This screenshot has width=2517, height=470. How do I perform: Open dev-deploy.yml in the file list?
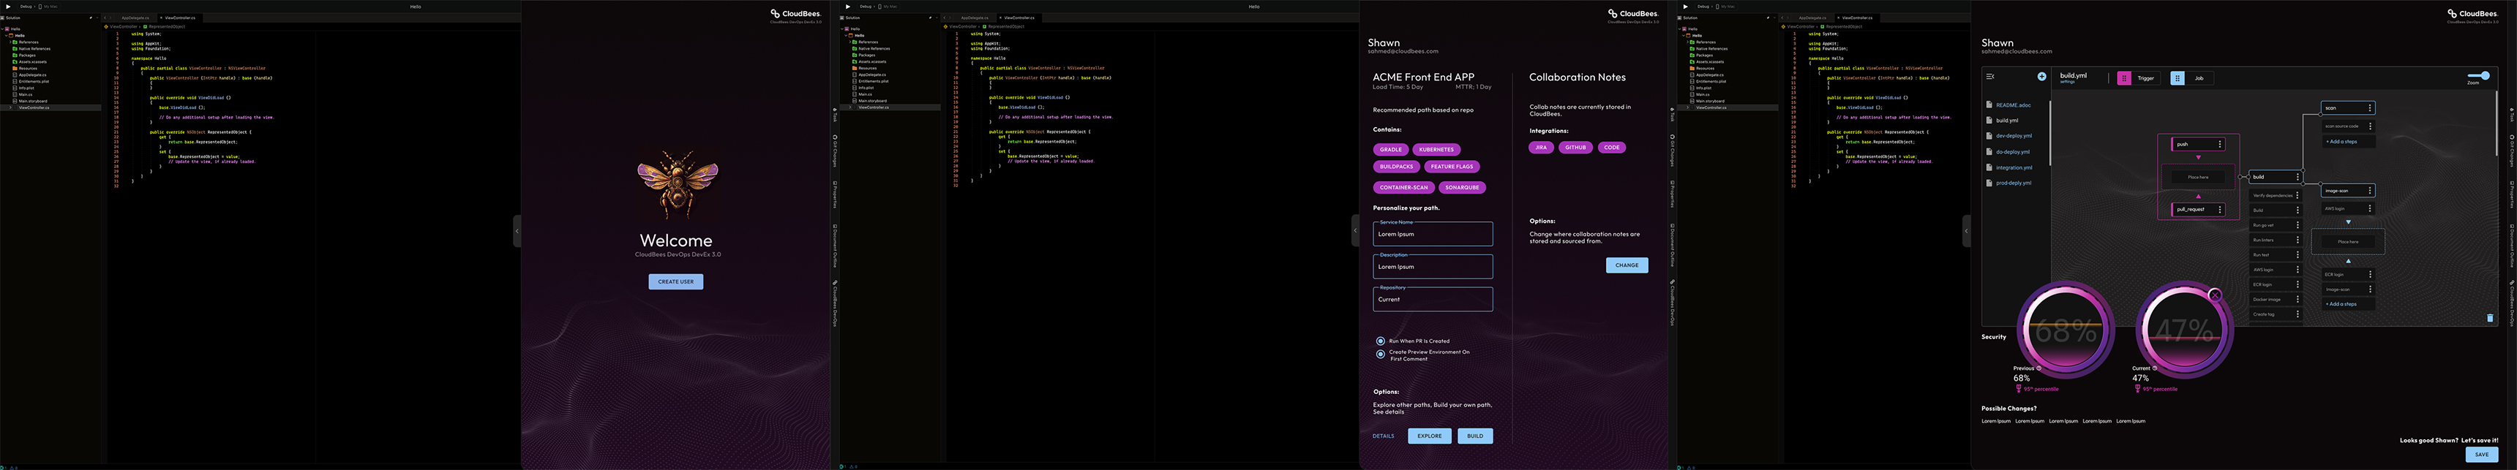(2014, 135)
